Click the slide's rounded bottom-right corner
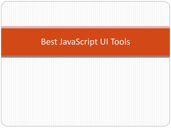The image size is (171, 128). tap(168, 124)
